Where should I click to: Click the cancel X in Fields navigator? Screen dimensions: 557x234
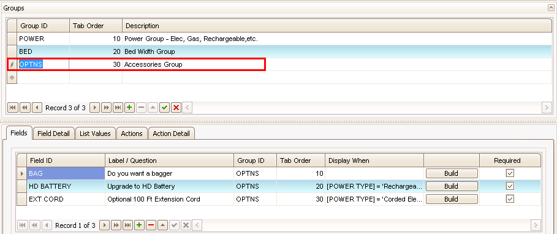tap(186, 225)
